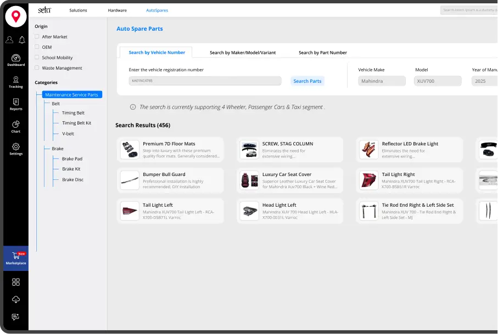Viewport: 498px width, 334px height.
Task: Click the Search Parts button
Action: click(307, 81)
